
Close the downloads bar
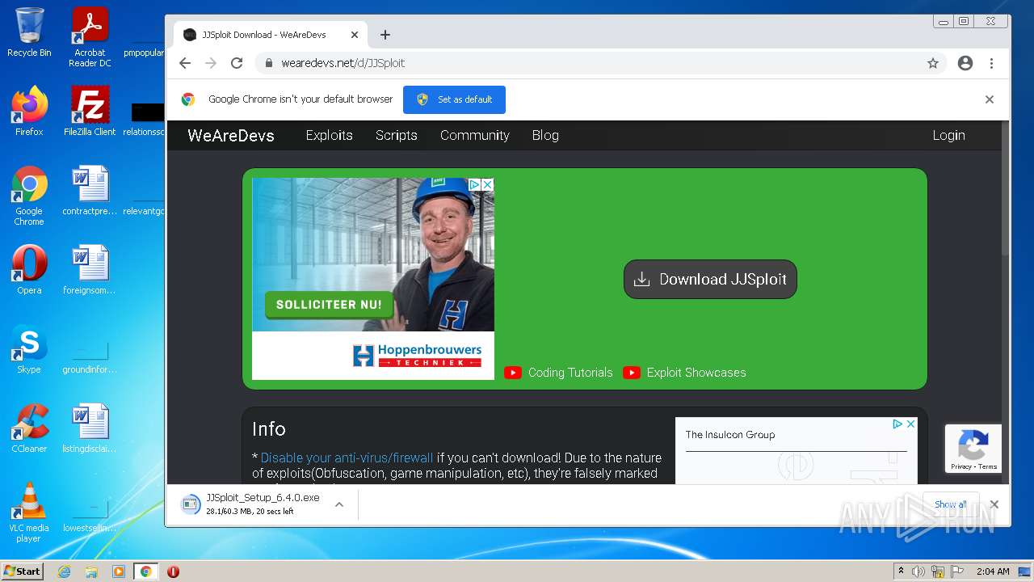pos(994,504)
